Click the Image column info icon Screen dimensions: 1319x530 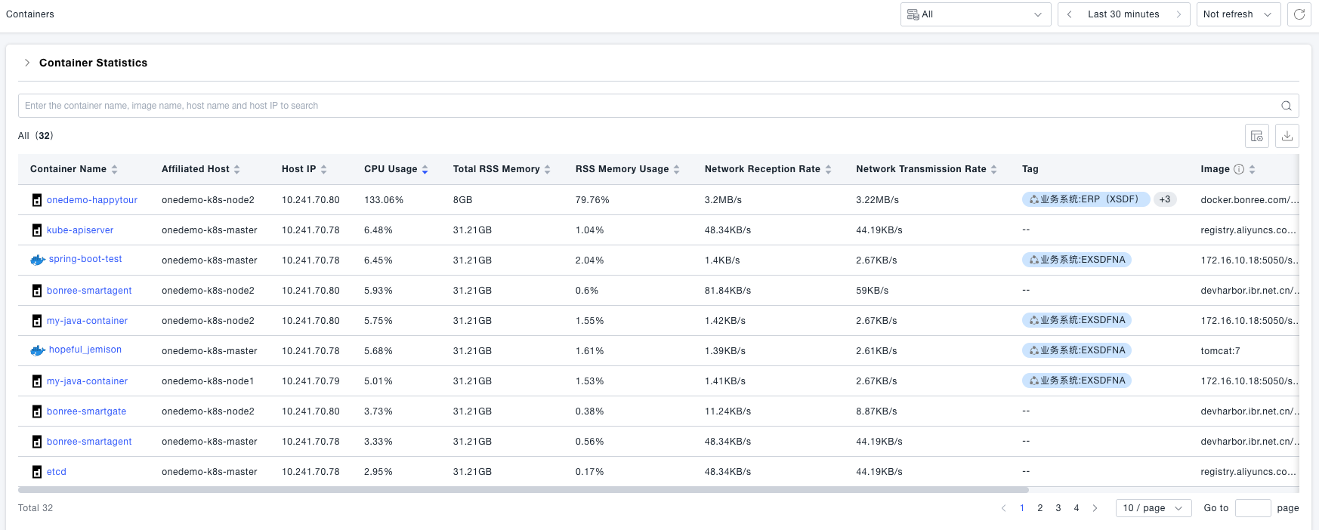[x=1239, y=169]
